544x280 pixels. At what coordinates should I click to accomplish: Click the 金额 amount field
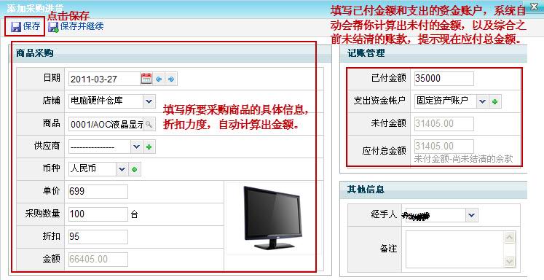point(98,259)
